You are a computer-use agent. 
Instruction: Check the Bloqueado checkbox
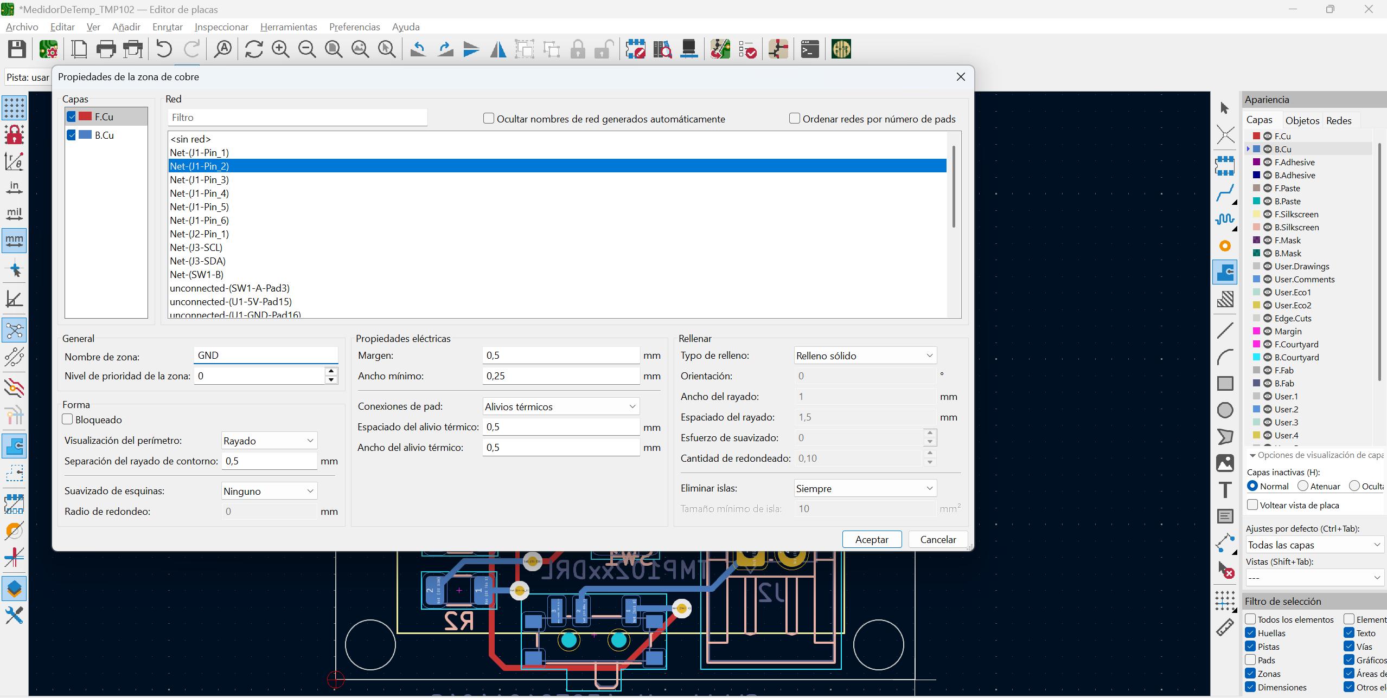pyautogui.click(x=67, y=419)
